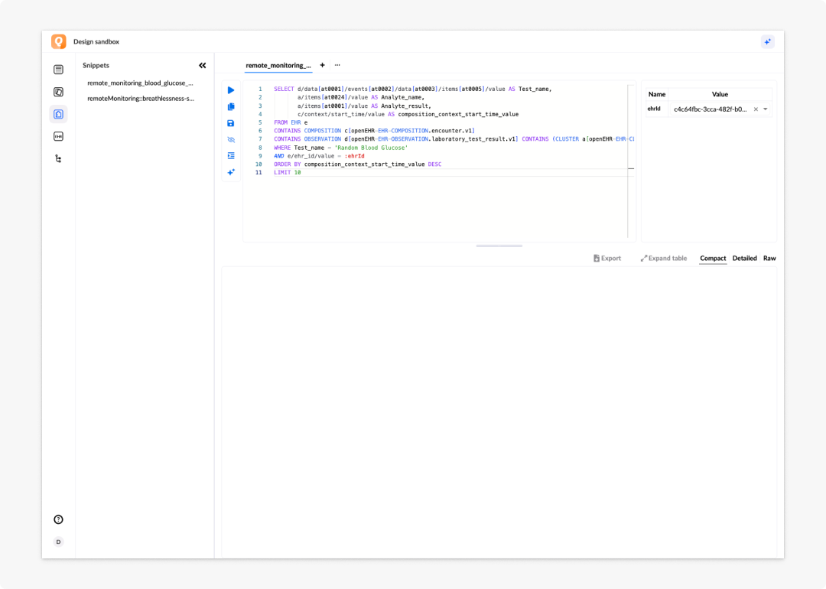Copy the query using the copy icon

(231, 106)
